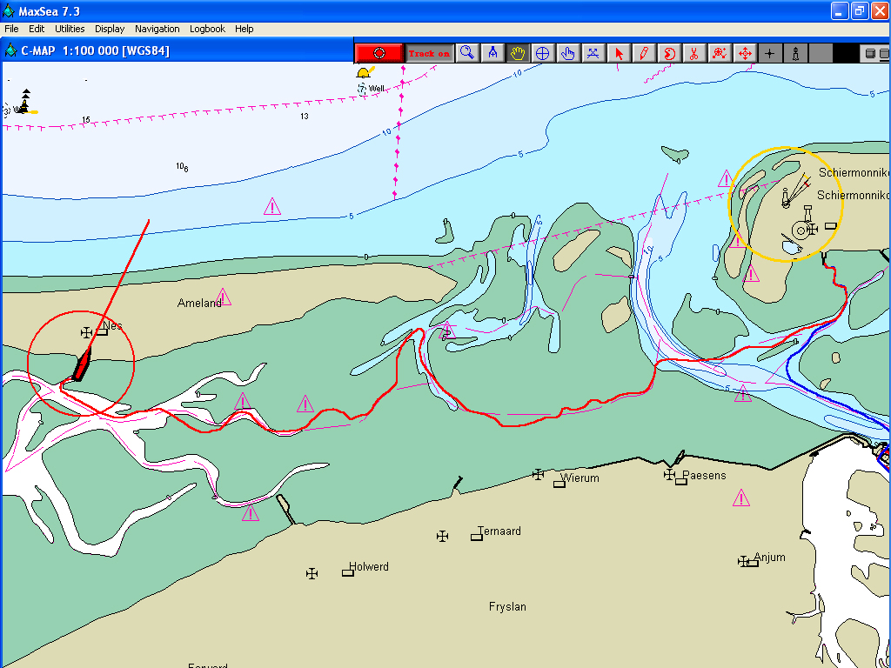Click the warning triangle near Paesens
The image size is (891, 668).
click(740, 498)
